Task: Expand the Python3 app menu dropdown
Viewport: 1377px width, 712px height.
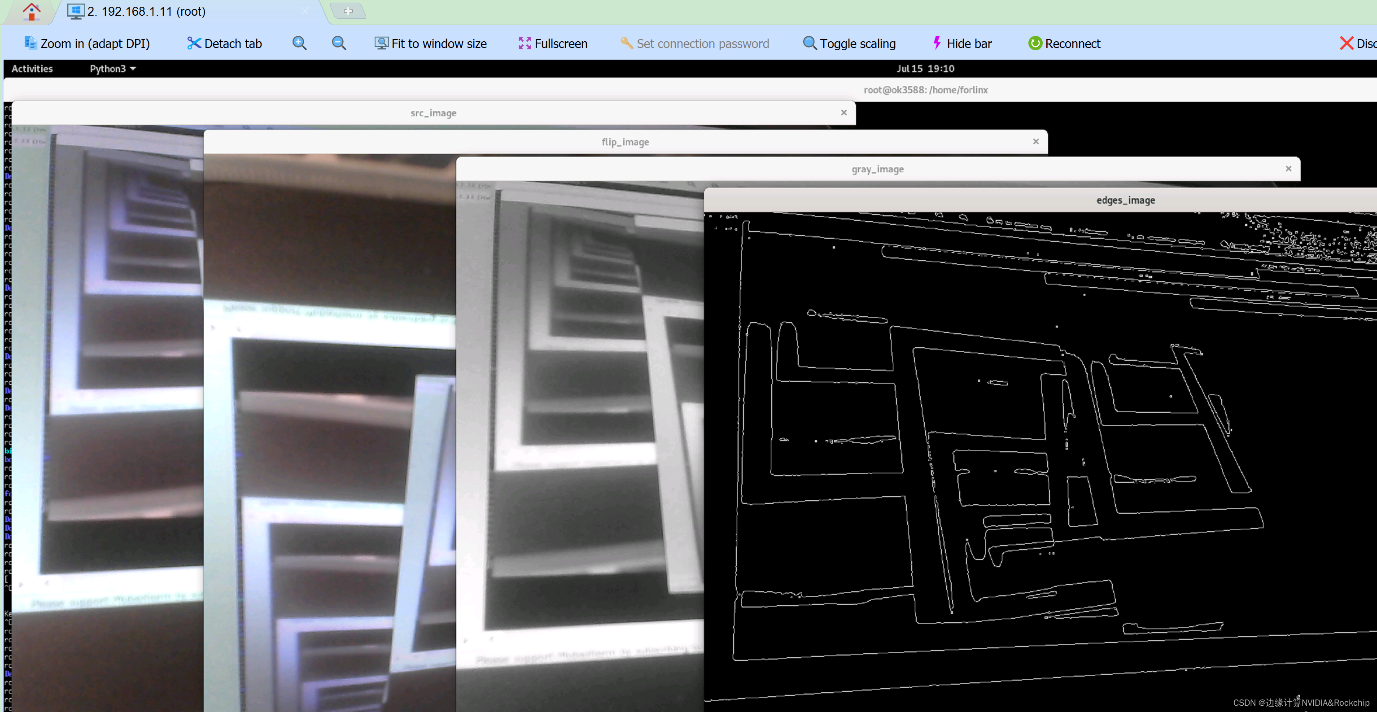Action: [x=112, y=69]
